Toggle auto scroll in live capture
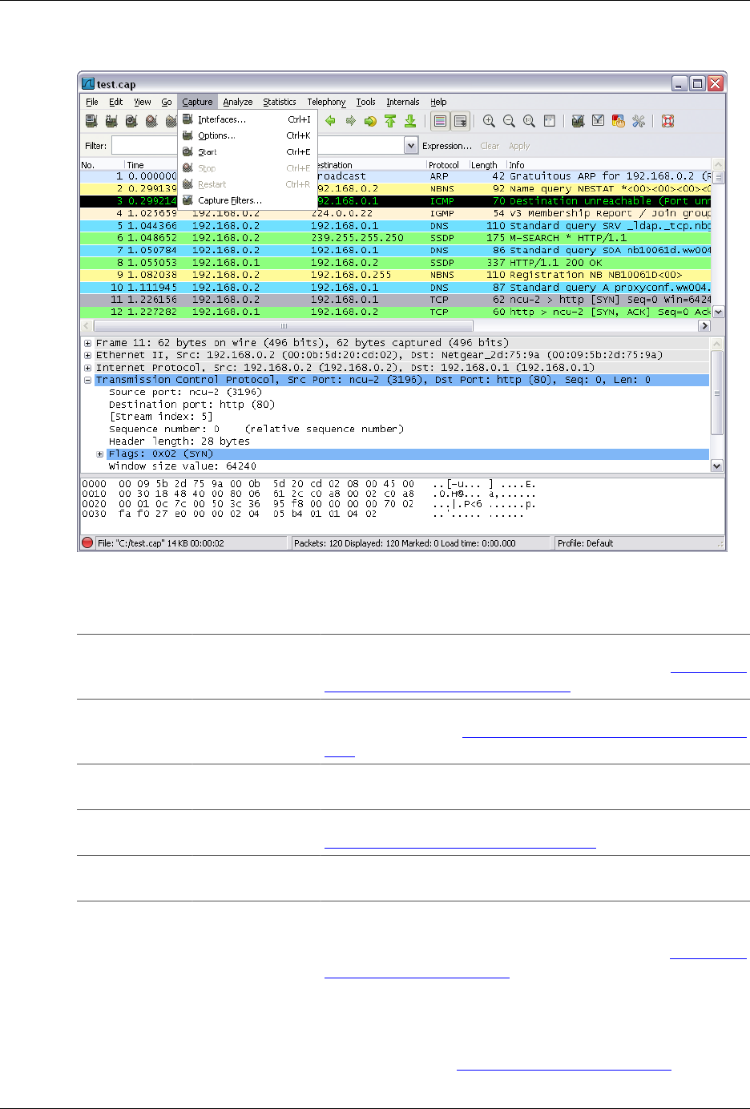The image size is (750, 1109). 460,121
